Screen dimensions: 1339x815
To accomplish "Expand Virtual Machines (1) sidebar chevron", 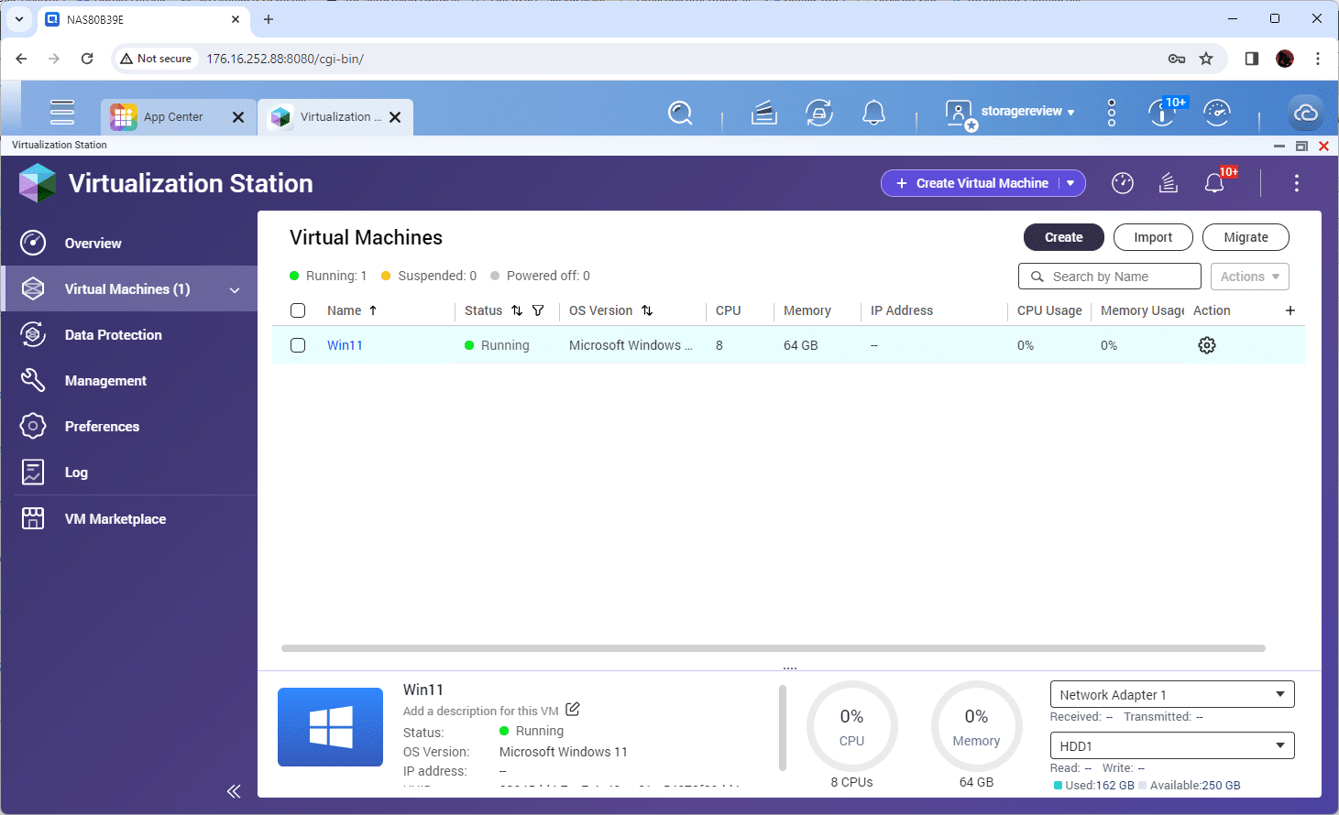I will click(x=235, y=290).
